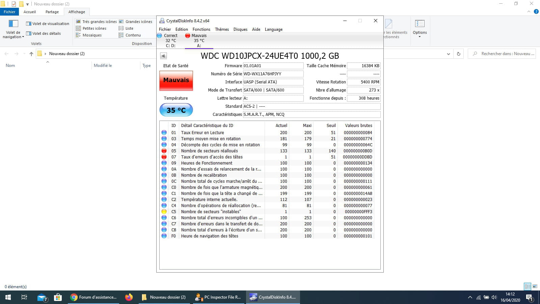Screen dimensions: 540x304
Task: Choose Petites icônes layout
Action: tap(91, 28)
